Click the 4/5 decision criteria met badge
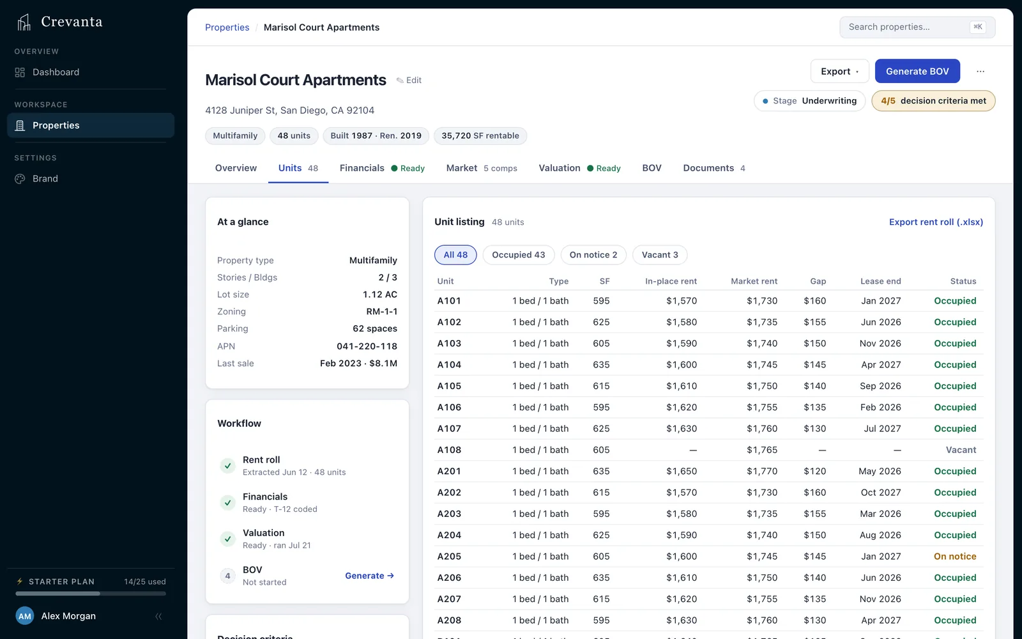 click(933, 101)
